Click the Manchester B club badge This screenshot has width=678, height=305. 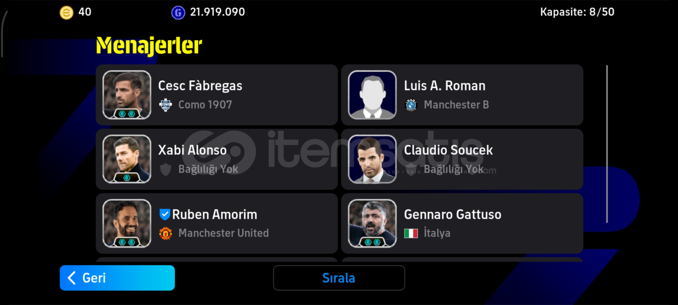(411, 105)
